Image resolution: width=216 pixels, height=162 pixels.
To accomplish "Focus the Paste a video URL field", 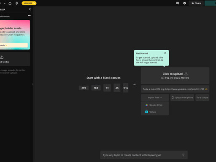I will pos(175,89).
